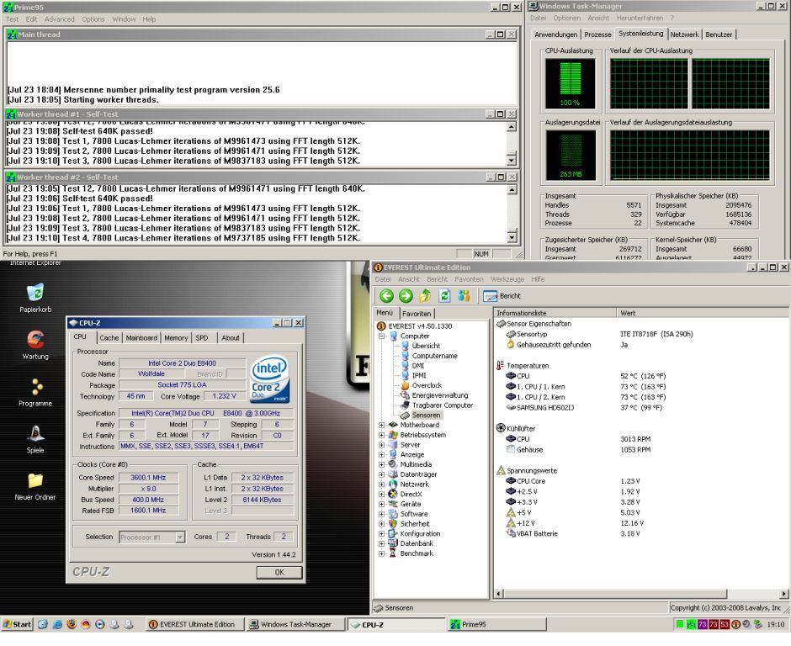The height and width of the screenshot is (646, 791).
Task: Select Sensoren in the EVEREST tree
Action: pos(426,416)
